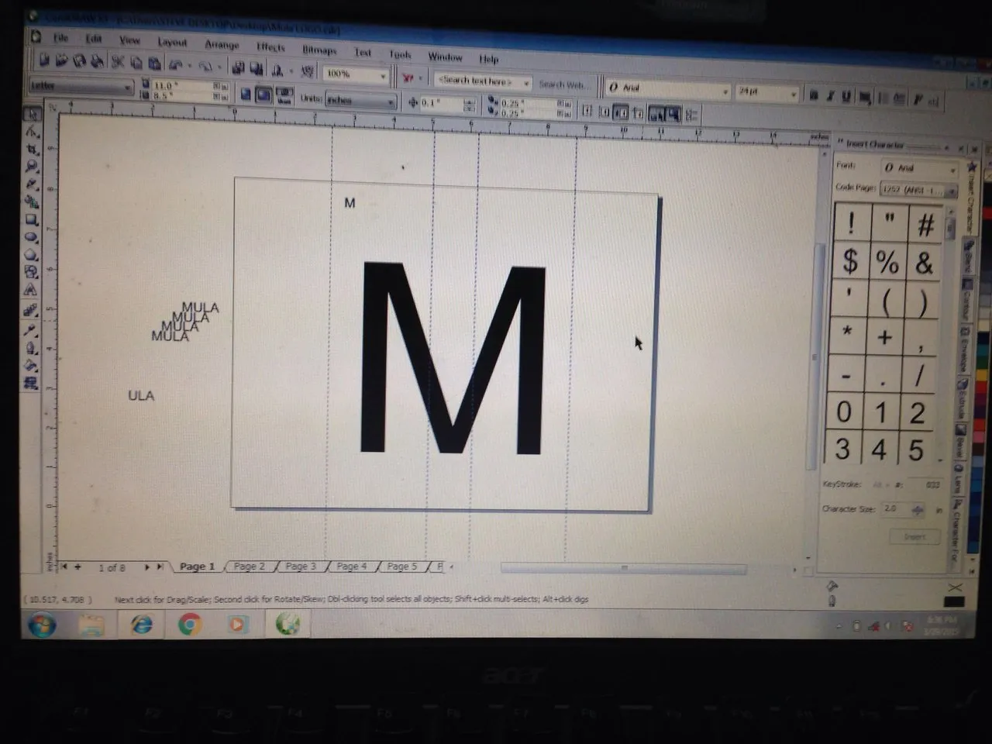Image resolution: width=992 pixels, height=744 pixels.
Task: Click the Import icon
Action: (x=239, y=68)
